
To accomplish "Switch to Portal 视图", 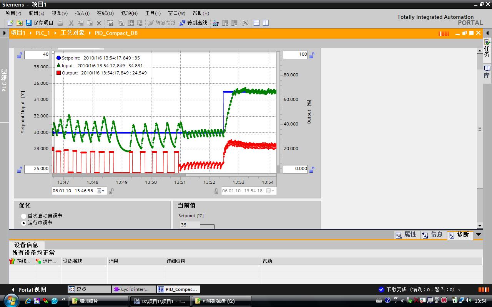I will click(x=28, y=290).
